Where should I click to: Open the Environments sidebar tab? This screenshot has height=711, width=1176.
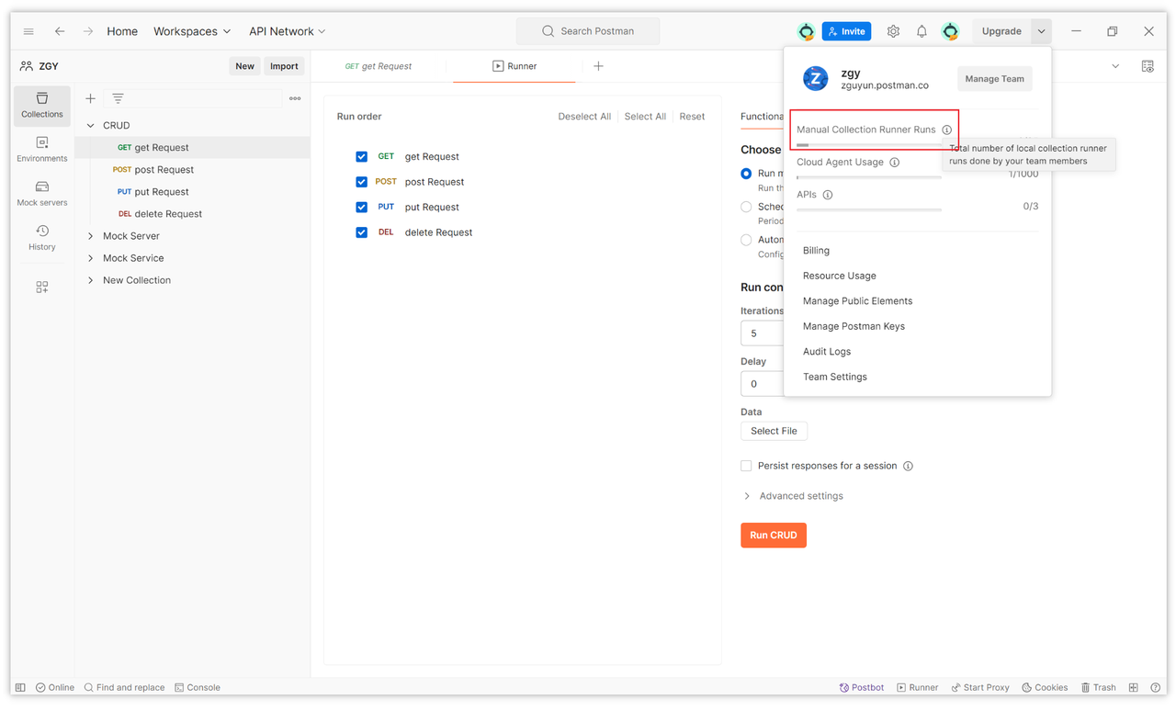42,149
